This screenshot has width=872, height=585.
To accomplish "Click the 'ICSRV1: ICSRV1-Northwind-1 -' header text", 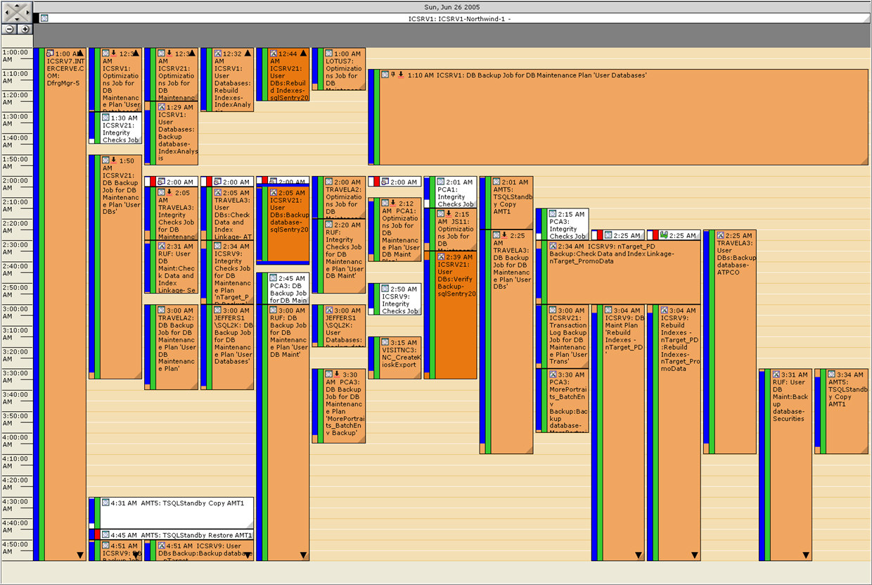I will pos(459,18).
